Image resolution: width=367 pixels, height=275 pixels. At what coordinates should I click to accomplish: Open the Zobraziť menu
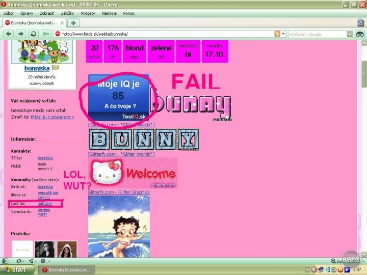click(47, 13)
